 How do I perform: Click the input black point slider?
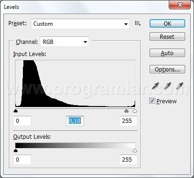16,111
